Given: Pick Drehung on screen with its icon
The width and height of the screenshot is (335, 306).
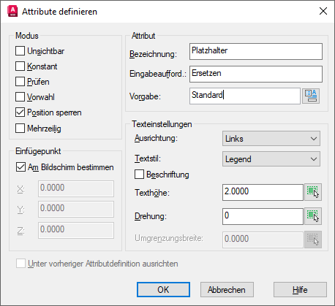Looking at the screenshot, I should [x=313, y=216].
